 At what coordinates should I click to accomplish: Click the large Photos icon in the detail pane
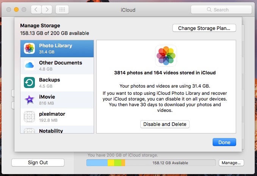(166, 56)
